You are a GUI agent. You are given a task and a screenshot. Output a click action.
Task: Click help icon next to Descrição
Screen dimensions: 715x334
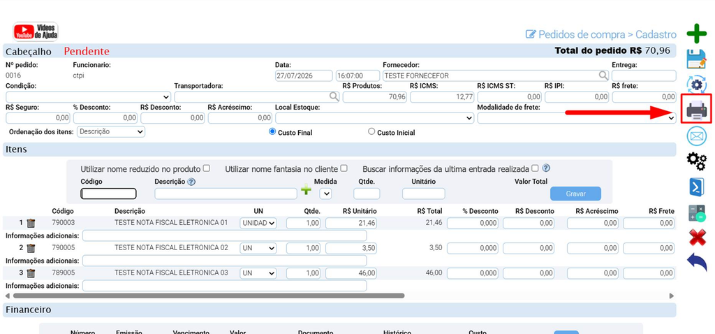tap(191, 182)
